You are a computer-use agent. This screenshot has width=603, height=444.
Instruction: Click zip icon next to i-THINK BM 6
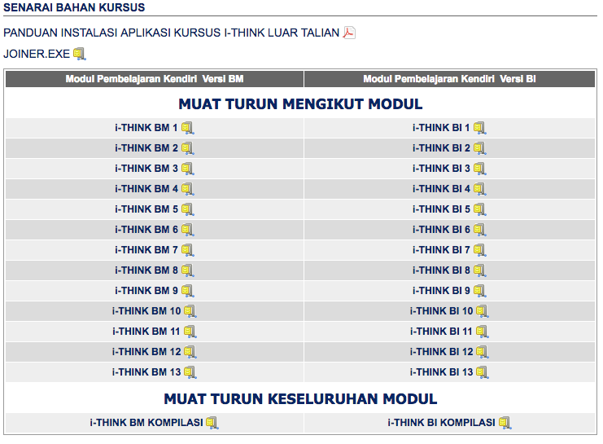point(188,230)
